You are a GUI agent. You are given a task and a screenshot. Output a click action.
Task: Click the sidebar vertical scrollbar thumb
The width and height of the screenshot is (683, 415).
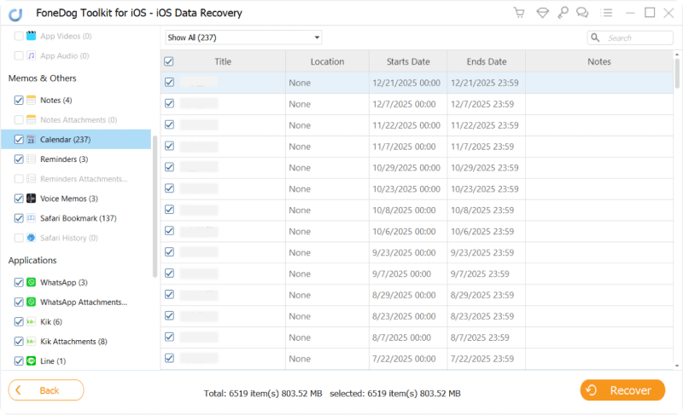pyautogui.click(x=155, y=206)
